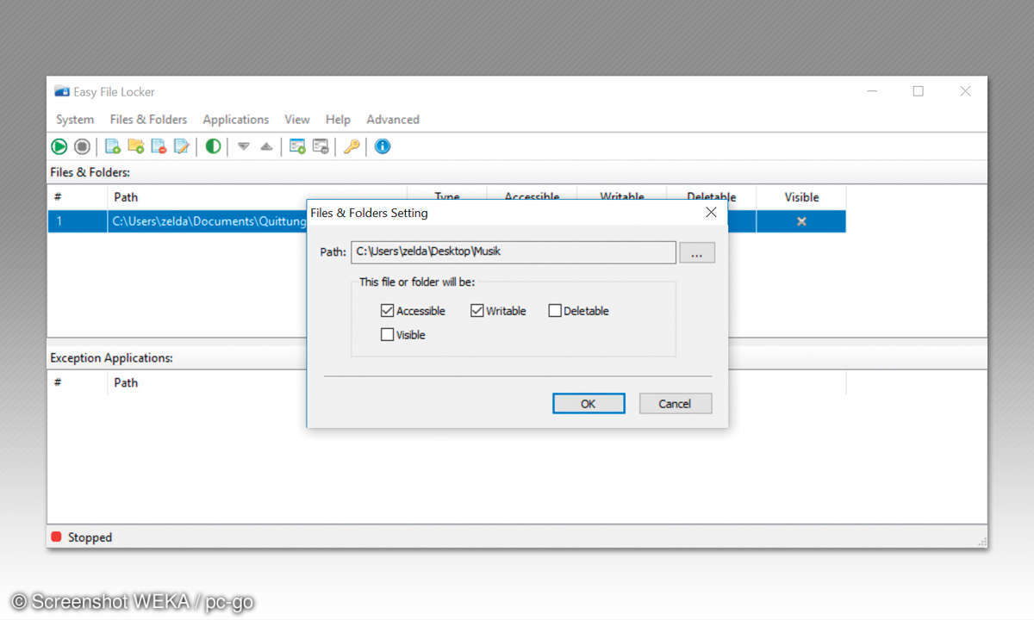Confirm the dialog with OK

pos(589,404)
